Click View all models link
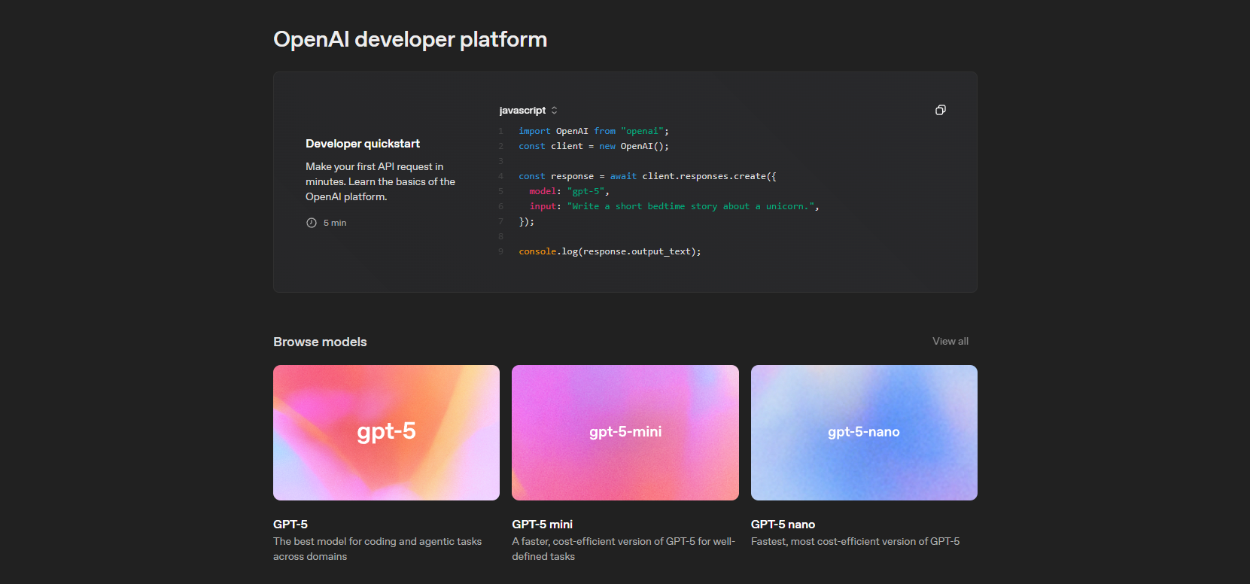This screenshot has height=584, width=1250. 950,341
